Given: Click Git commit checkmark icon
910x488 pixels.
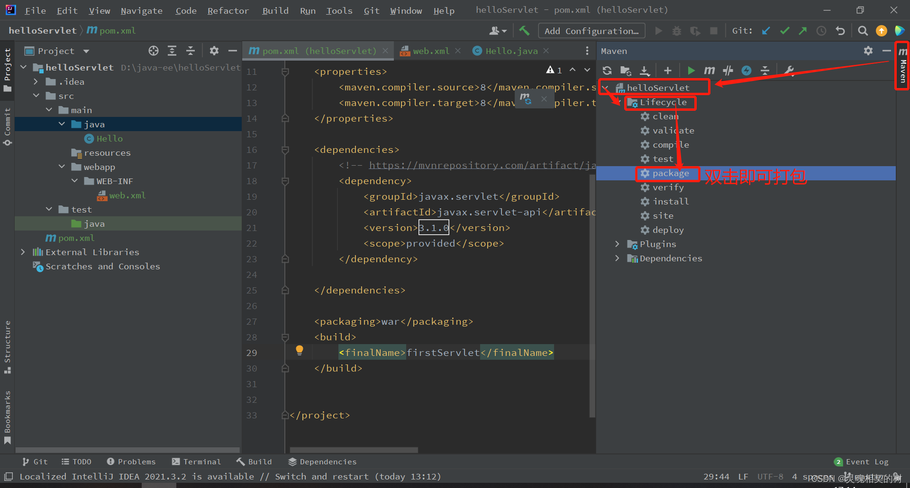Looking at the screenshot, I should click(x=784, y=31).
